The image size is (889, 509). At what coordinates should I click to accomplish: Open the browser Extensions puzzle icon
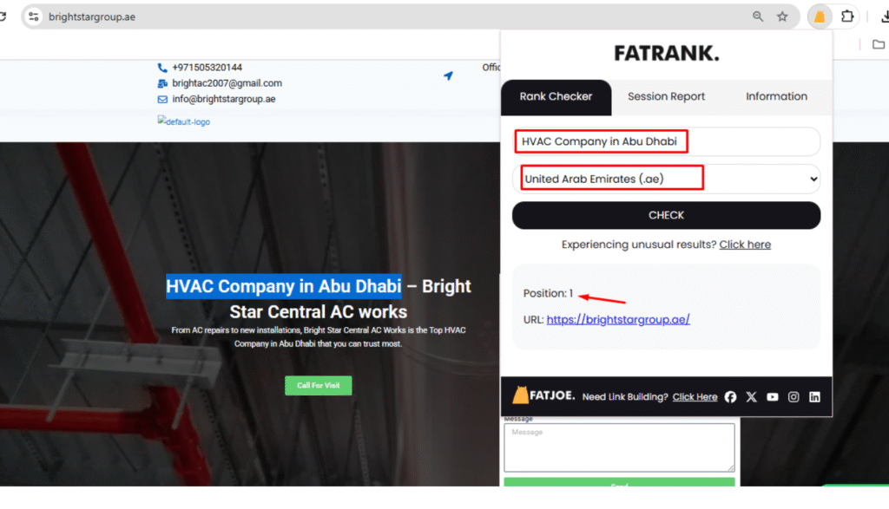[847, 16]
